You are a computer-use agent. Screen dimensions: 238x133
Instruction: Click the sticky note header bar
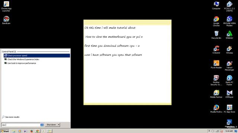[x=127, y=22]
